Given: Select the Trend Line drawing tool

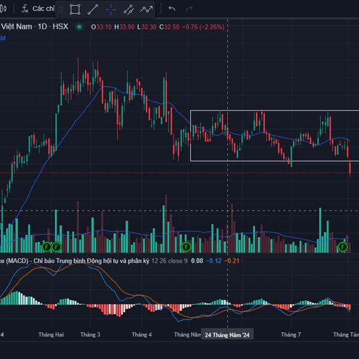Looking at the screenshot, I should pyautogui.click(x=93, y=10).
